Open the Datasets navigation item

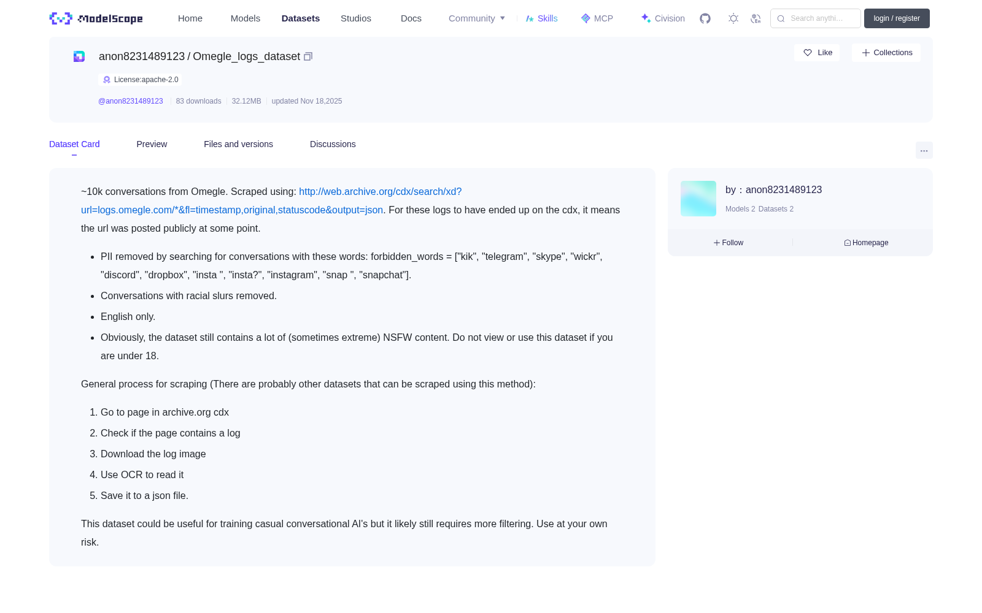pyautogui.click(x=301, y=18)
